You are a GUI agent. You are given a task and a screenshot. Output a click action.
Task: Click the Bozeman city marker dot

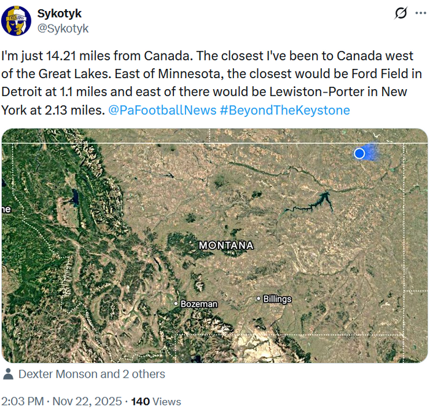coord(176,303)
